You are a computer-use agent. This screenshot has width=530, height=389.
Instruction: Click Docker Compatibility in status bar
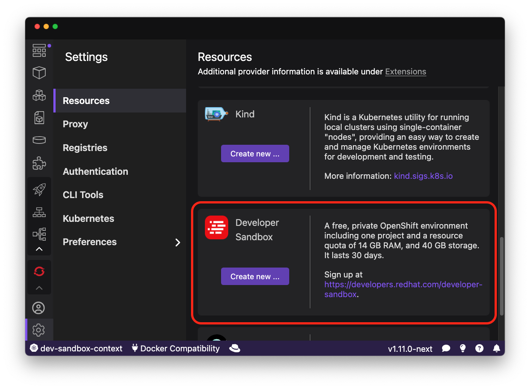[176, 349]
